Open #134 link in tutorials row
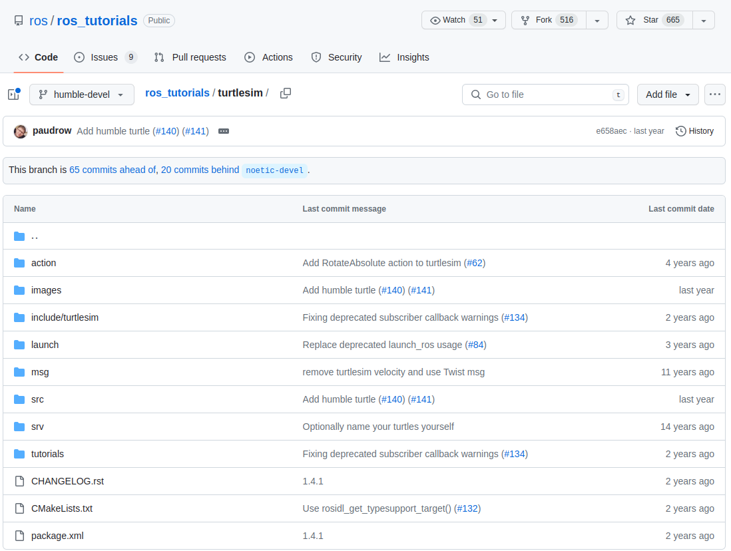Viewport: 731px width, 551px height. (515, 454)
